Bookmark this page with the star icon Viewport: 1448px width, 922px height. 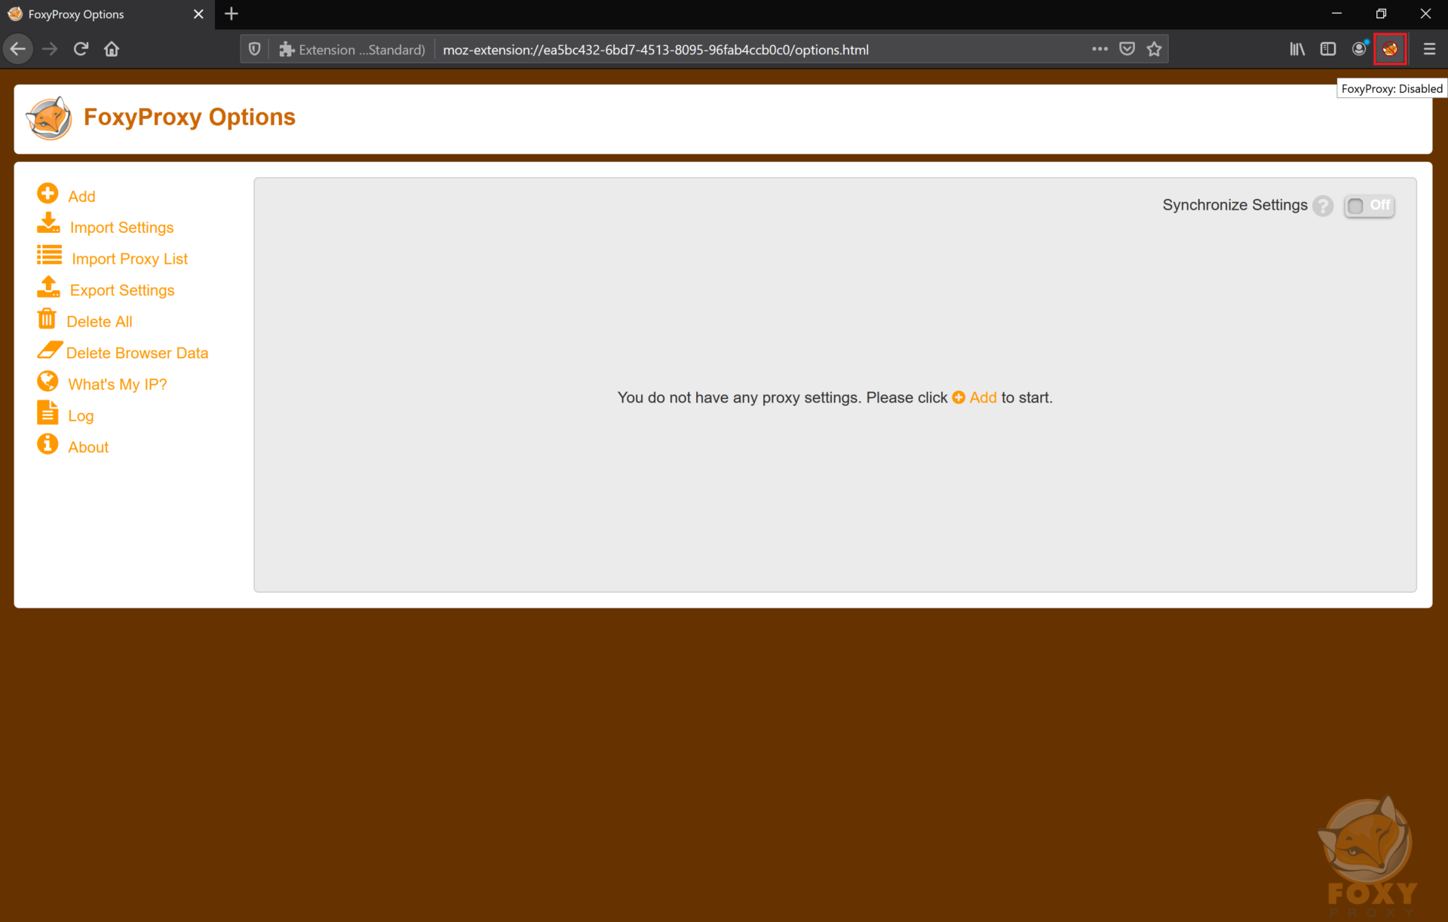click(x=1154, y=48)
